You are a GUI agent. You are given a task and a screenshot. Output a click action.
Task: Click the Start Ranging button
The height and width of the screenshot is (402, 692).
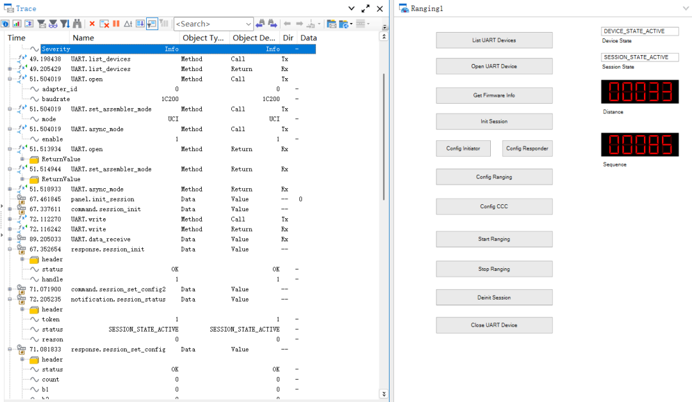(494, 239)
